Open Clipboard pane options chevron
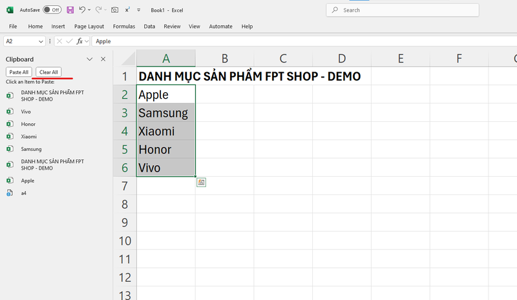This screenshot has height=300, width=517. (89, 59)
